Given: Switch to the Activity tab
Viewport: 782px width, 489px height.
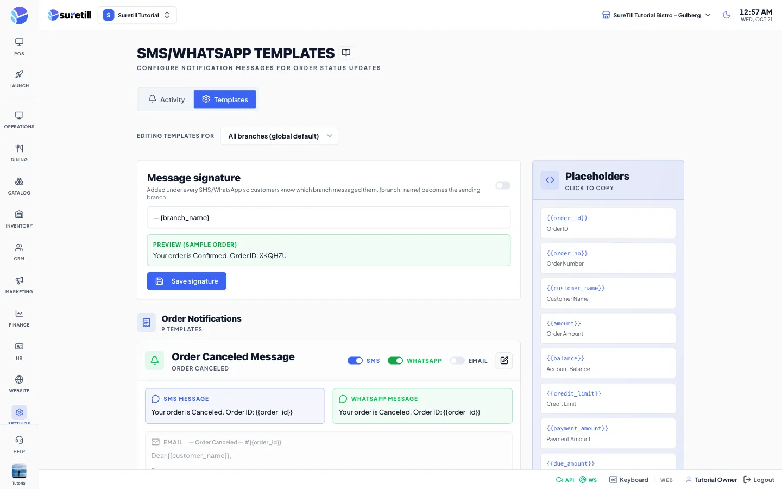Looking at the screenshot, I should tap(166, 99).
